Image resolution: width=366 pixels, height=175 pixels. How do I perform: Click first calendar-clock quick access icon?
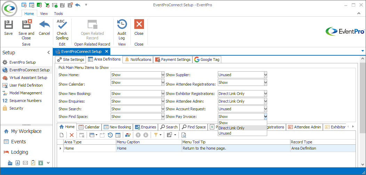pyautogui.click(x=24, y=5)
